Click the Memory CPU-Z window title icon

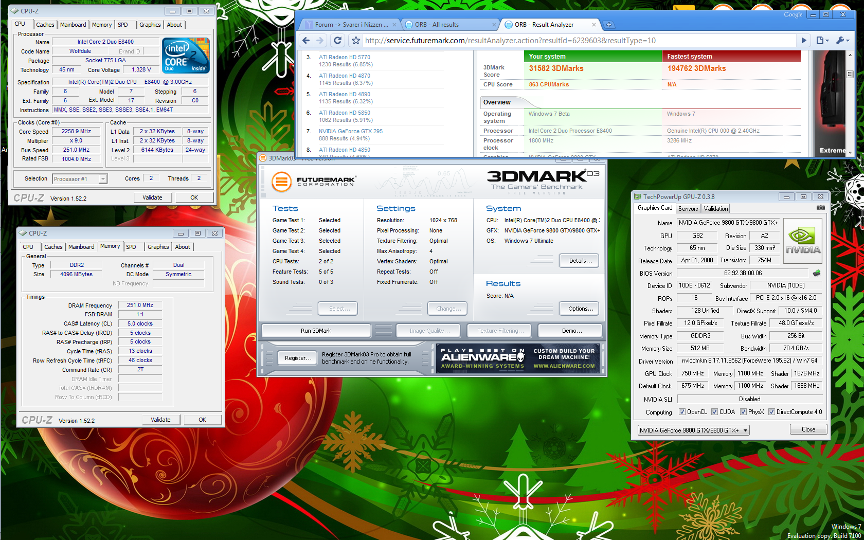click(23, 233)
